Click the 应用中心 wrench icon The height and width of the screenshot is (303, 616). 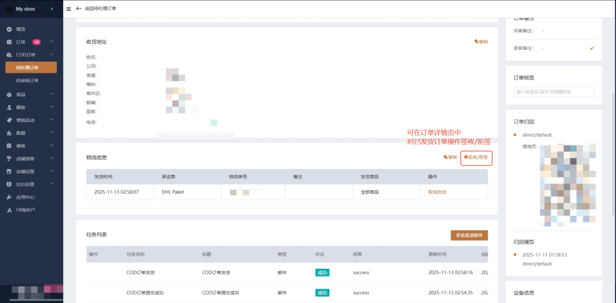click(x=9, y=197)
